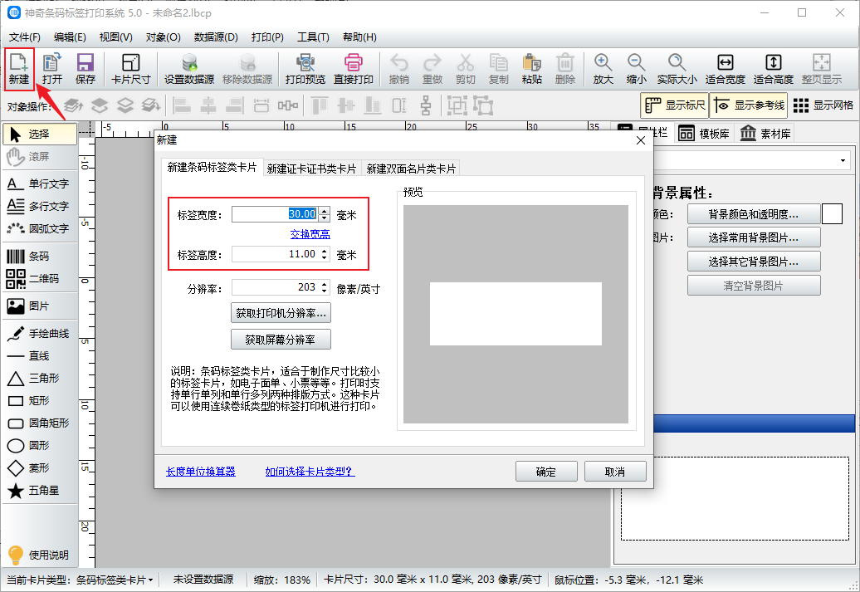Viewport: 860px width, 592px height.
Task: Click the 交换宽高 link
Action: (x=310, y=234)
